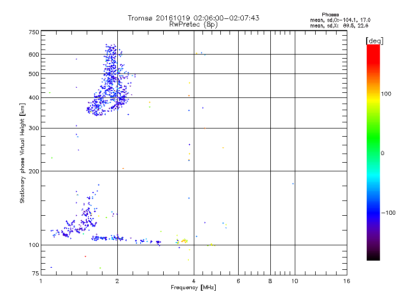Click the y-axis tick label '400'

pyautogui.click(x=34, y=98)
